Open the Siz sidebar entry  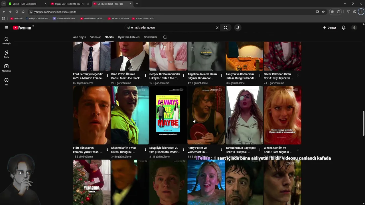tap(6, 82)
